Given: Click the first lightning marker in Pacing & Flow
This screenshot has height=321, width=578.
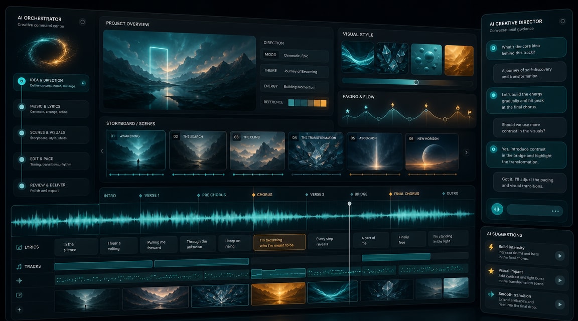Looking at the screenshot, I should (x=392, y=105).
